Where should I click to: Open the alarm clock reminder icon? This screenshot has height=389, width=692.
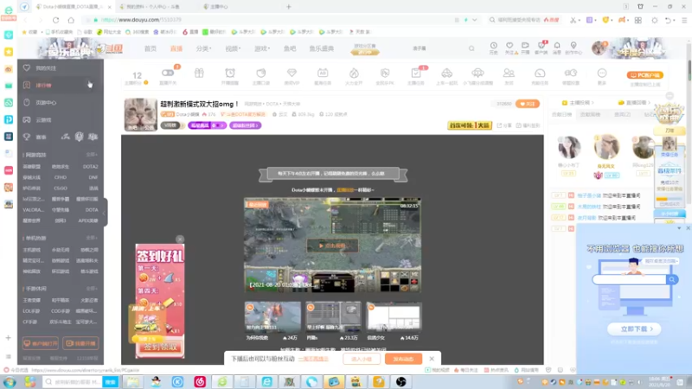click(230, 73)
